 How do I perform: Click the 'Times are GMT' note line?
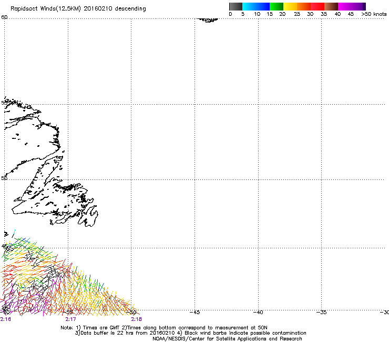tap(164, 328)
